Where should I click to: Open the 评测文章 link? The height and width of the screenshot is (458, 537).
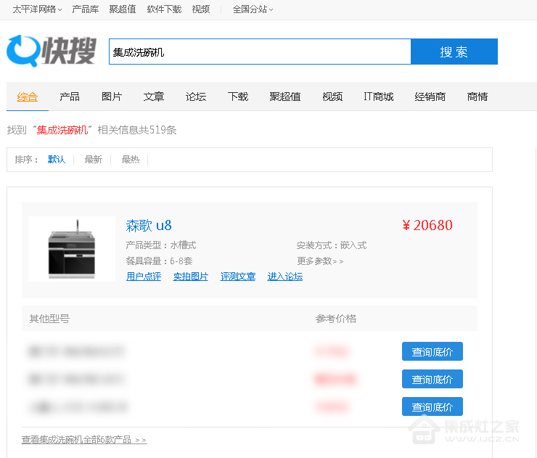(238, 277)
